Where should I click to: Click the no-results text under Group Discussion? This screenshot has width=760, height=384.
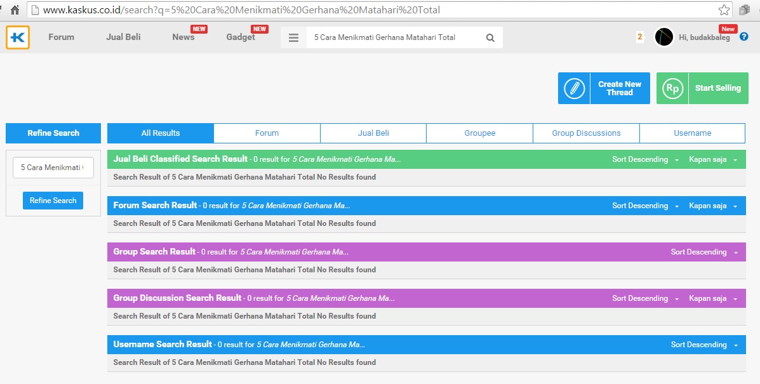pyautogui.click(x=245, y=316)
